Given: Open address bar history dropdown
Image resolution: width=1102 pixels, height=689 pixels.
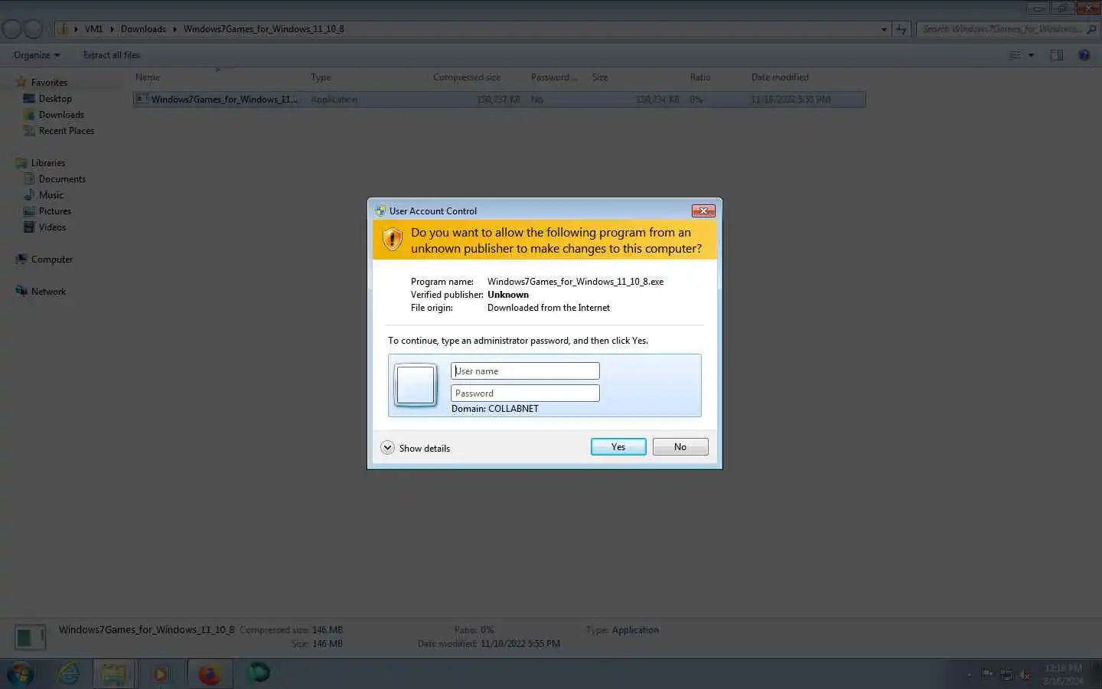Looking at the screenshot, I should (x=884, y=29).
